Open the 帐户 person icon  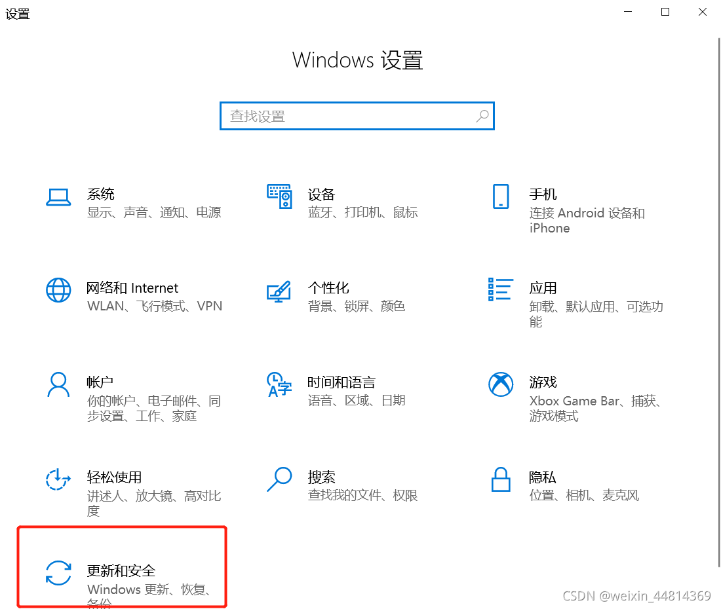(x=58, y=384)
